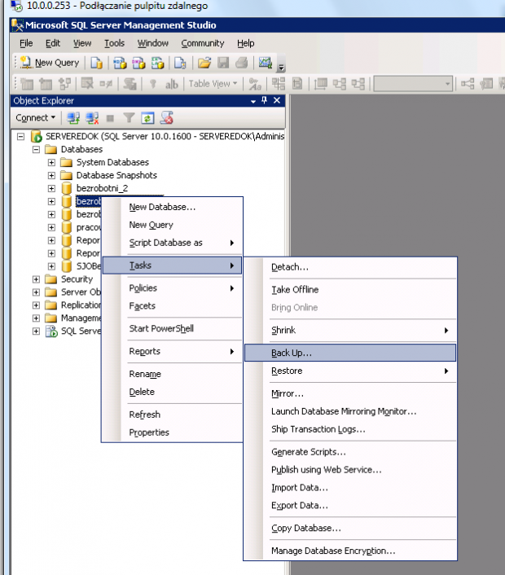
Task: Expand the Replication folder
Action: pos(36,305)
